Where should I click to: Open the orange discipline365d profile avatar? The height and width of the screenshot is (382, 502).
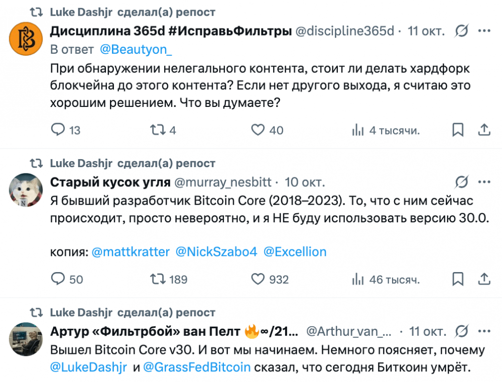(x=25, y=38)
